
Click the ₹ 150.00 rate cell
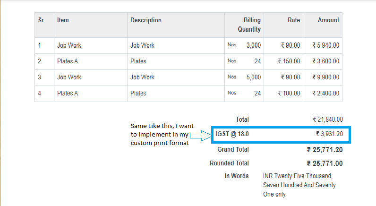(x=289, y=61)
